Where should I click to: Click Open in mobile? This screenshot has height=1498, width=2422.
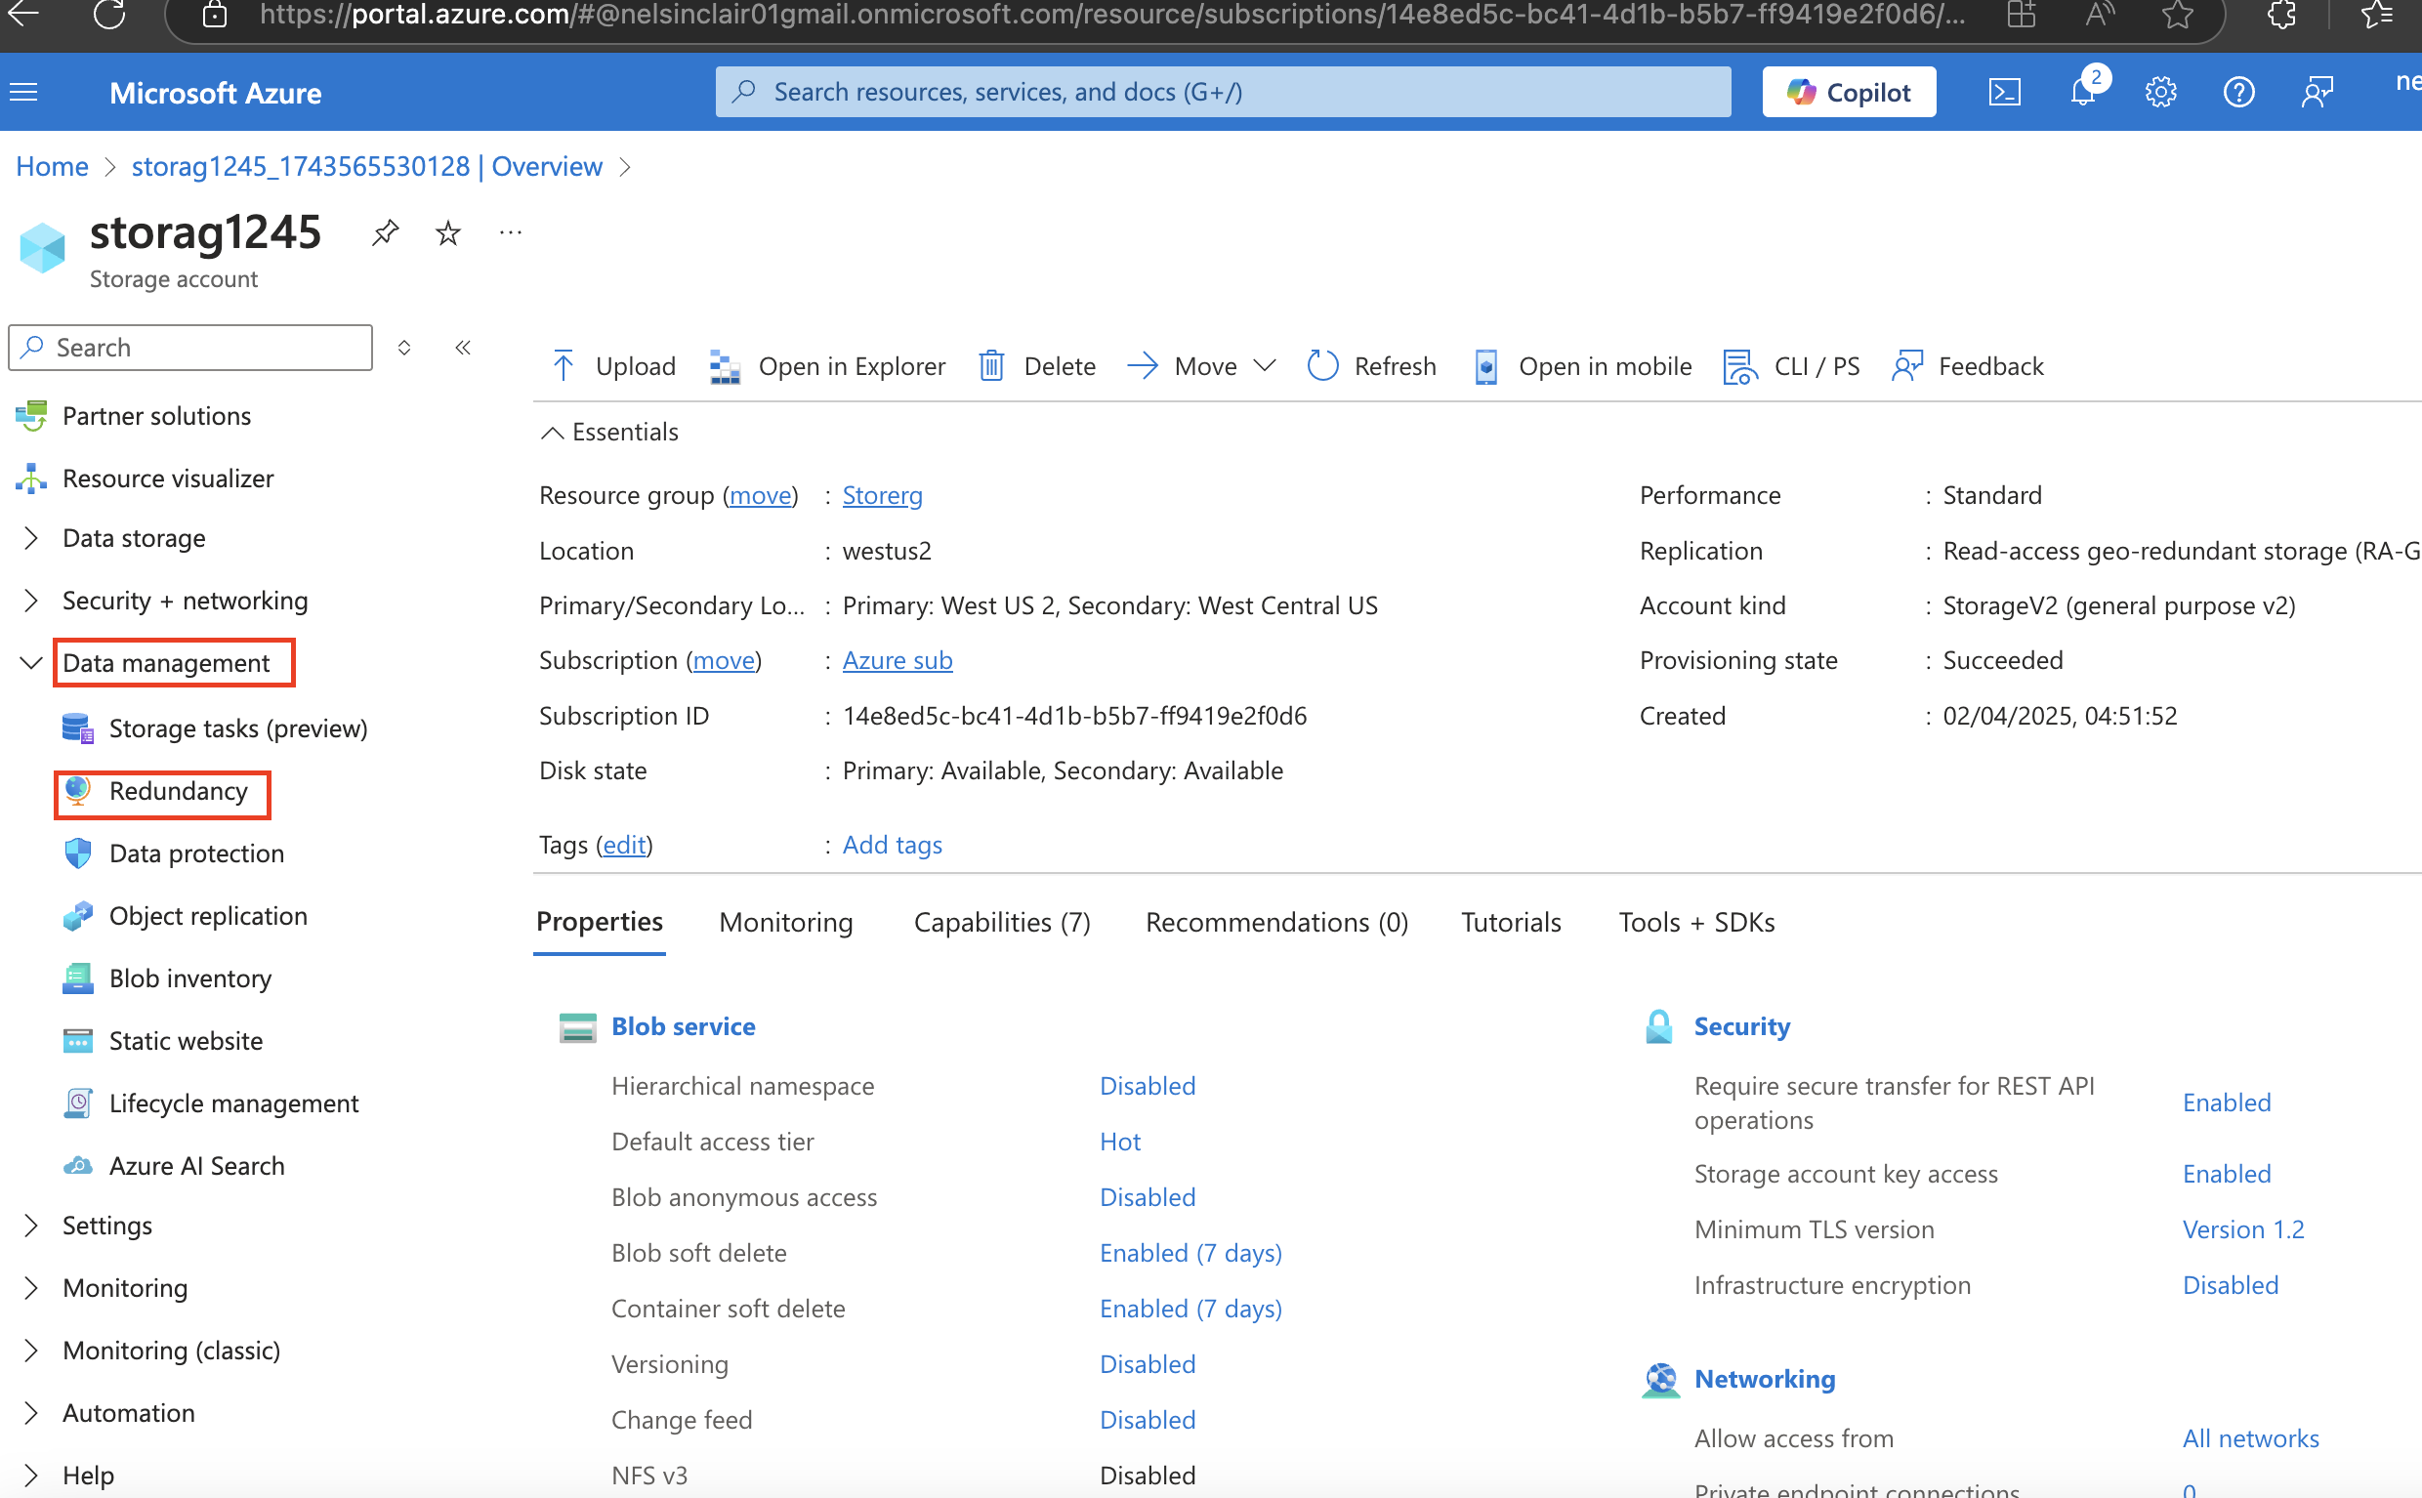click(1582, 365)
